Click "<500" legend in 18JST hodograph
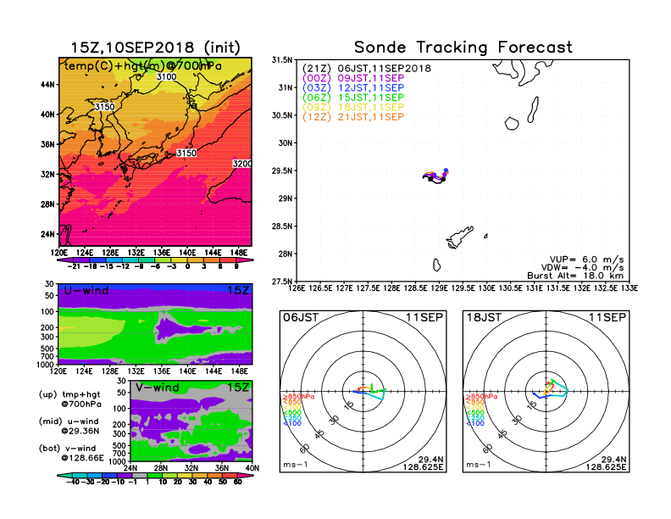This screenshot has width=671, height=519. [475, 413]
